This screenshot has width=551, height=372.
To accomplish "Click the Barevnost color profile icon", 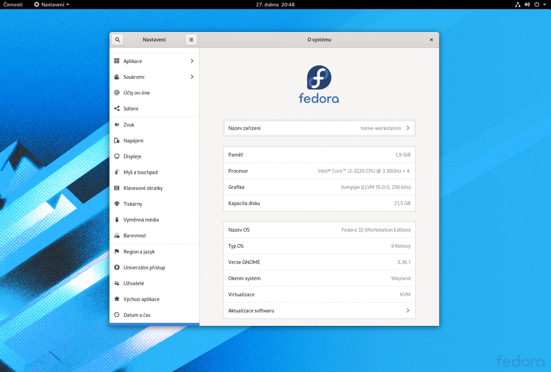I will tap(117, 235).
